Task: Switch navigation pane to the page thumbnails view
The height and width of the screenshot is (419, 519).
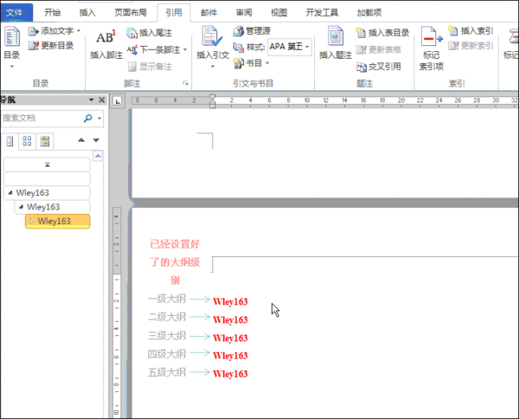Action: (27, 141)
